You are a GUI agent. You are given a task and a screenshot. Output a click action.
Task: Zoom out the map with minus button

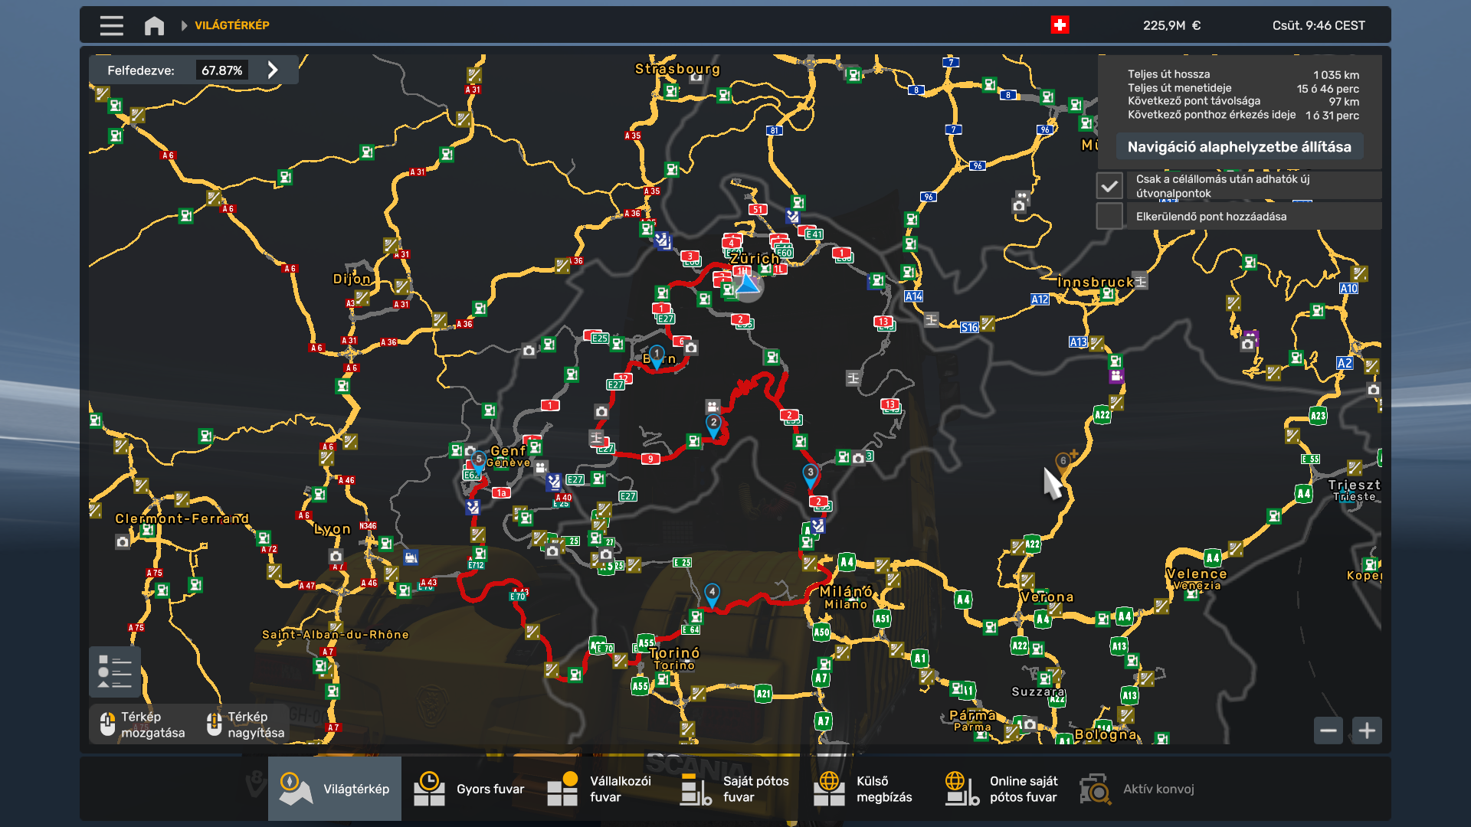(x=1328, y=731)
